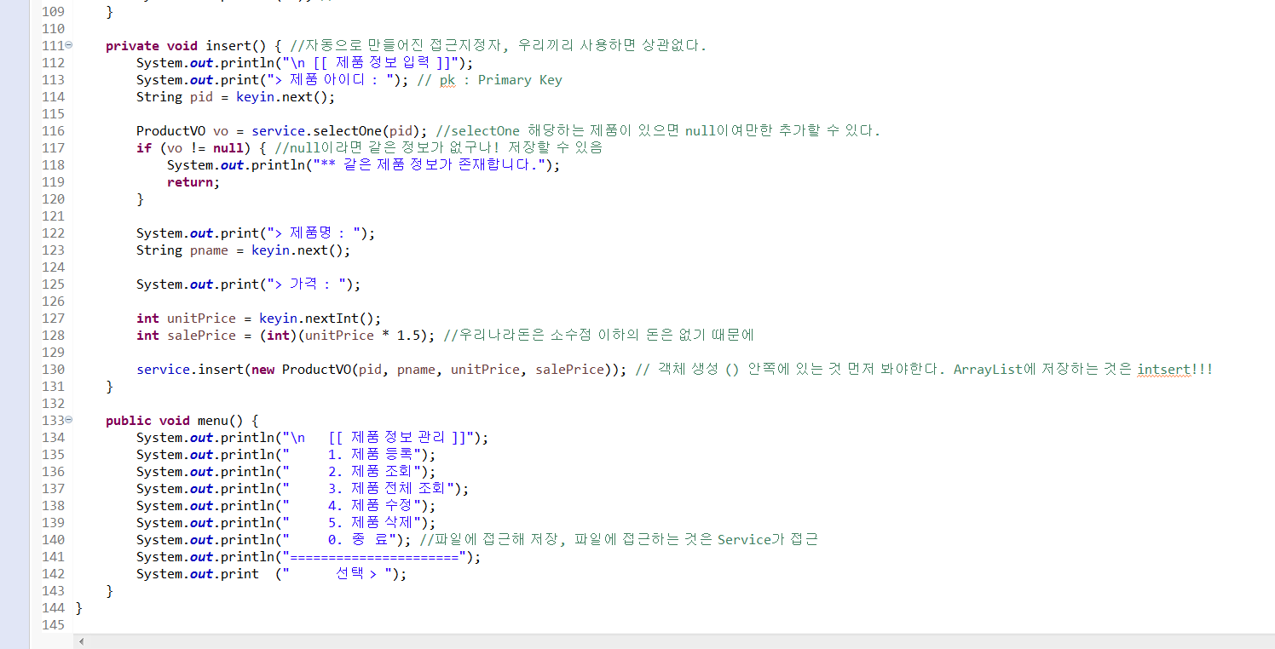Select line number 144 in the gutter
Screen dimensions: 1275x649
(53, 608)
